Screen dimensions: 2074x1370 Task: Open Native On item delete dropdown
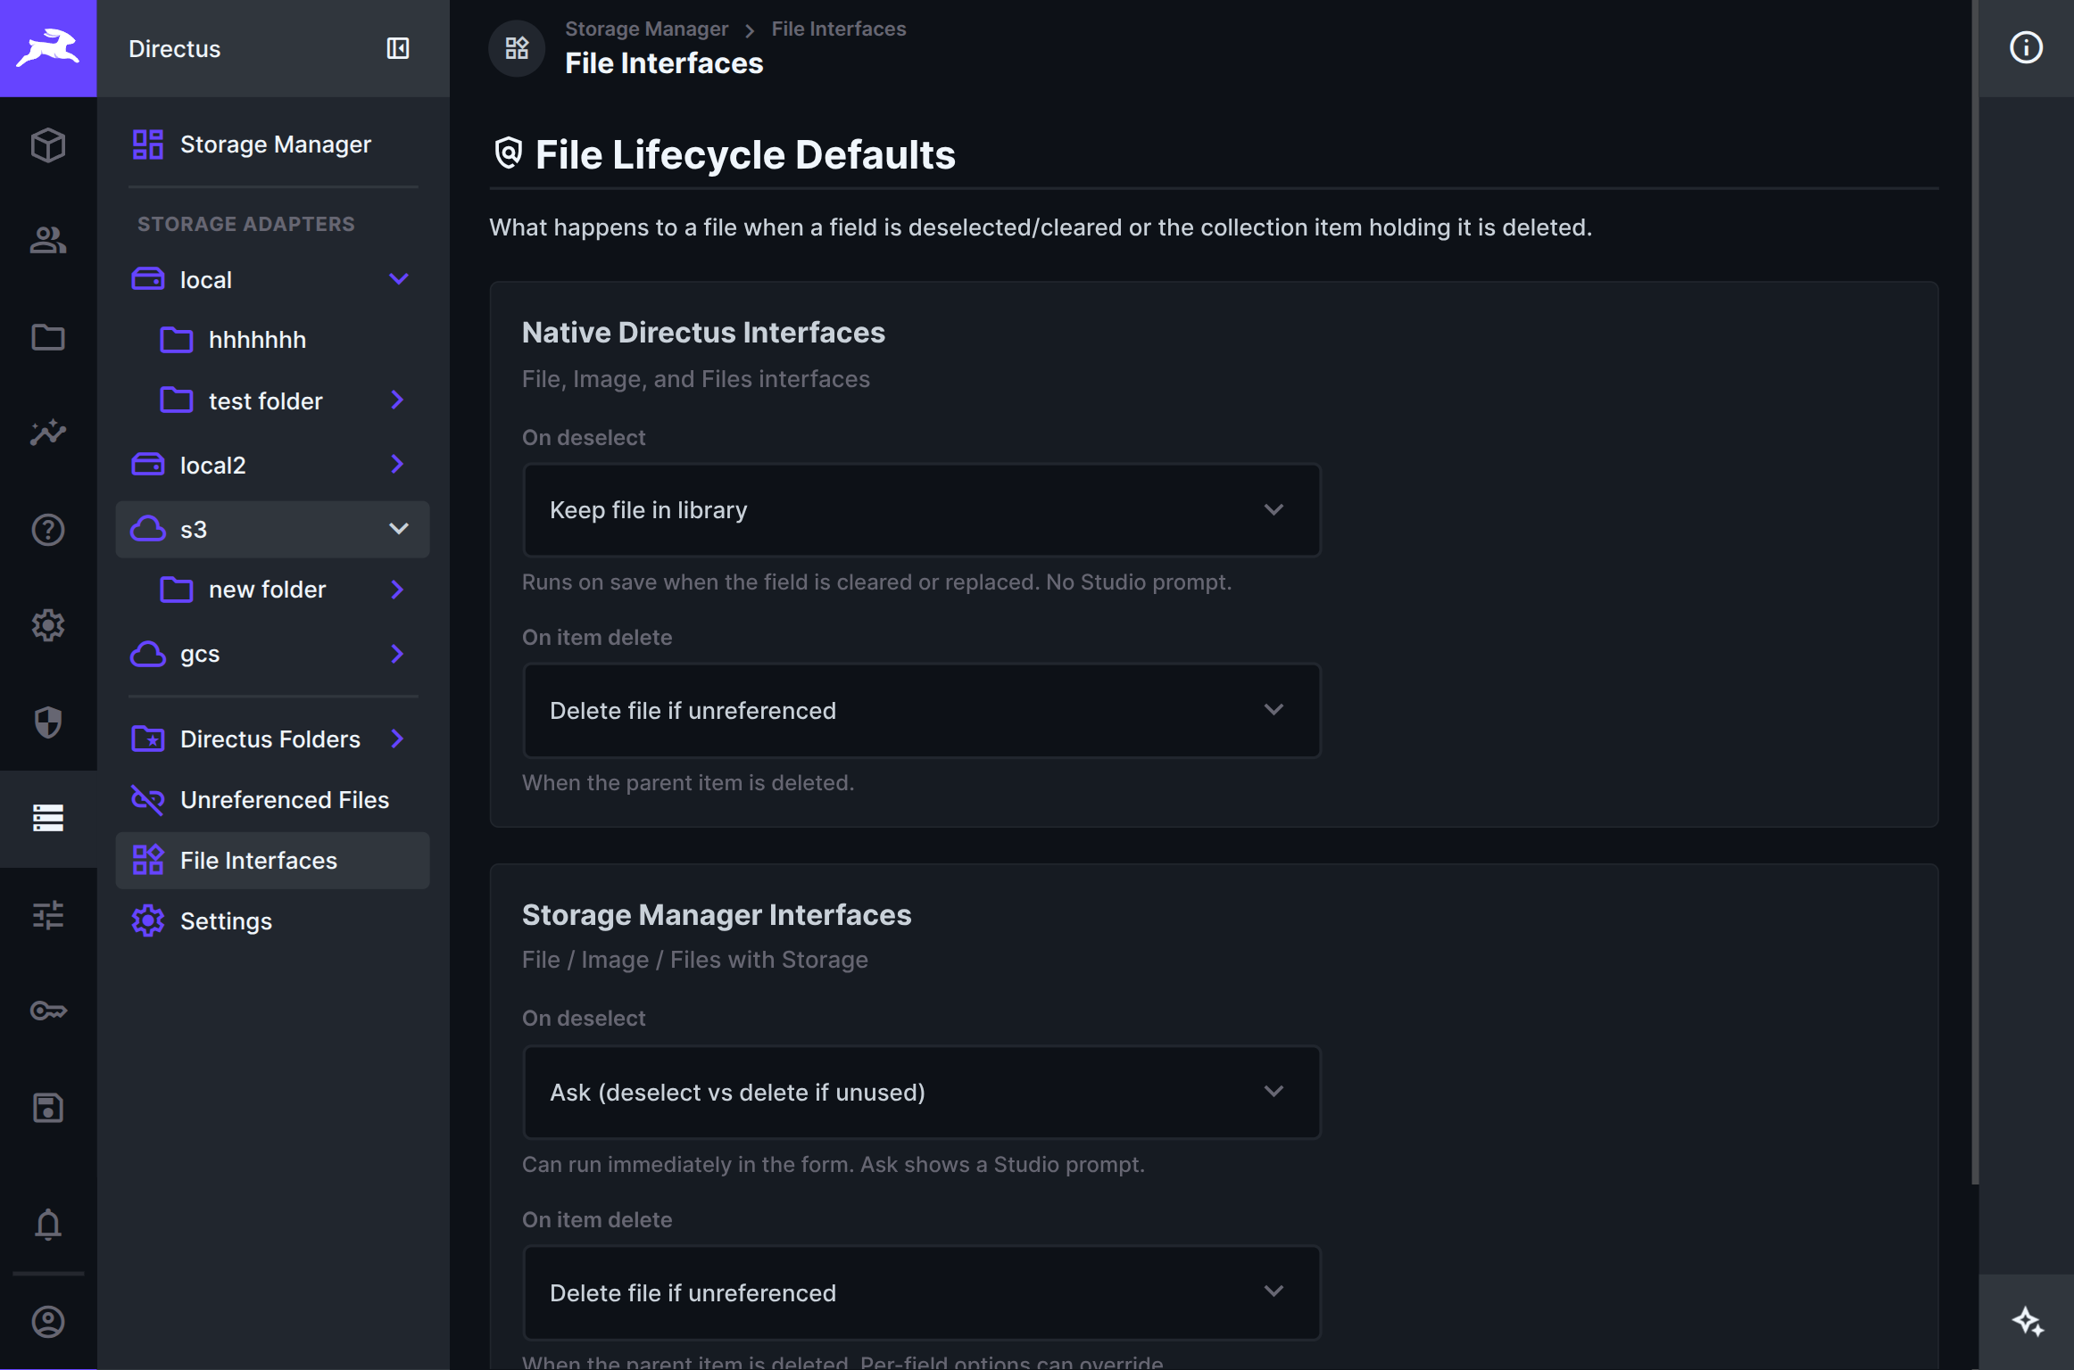[x=921, y=711]
